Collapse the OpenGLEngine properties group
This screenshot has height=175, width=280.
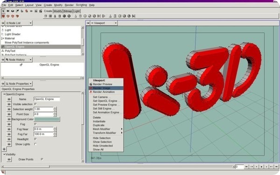tap(4, 94)
